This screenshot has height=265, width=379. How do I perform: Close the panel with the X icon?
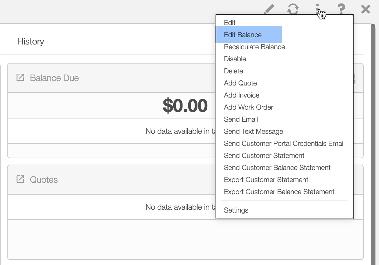click(366, 9)
